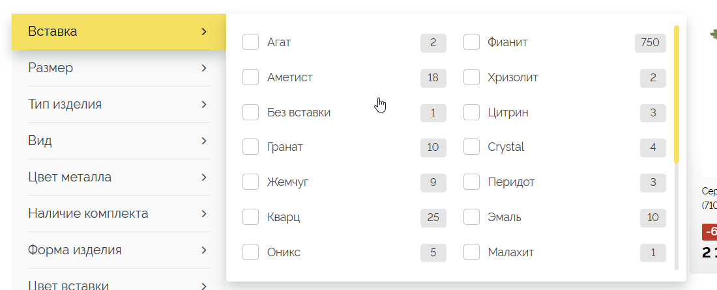Select the Жемчуг checkbox

[250, 182]
